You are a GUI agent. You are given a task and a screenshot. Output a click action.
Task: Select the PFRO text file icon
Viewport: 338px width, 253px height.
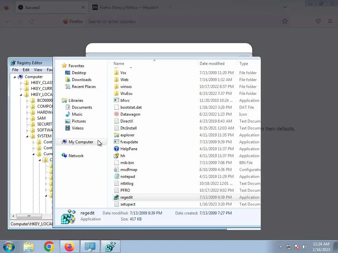117,190
